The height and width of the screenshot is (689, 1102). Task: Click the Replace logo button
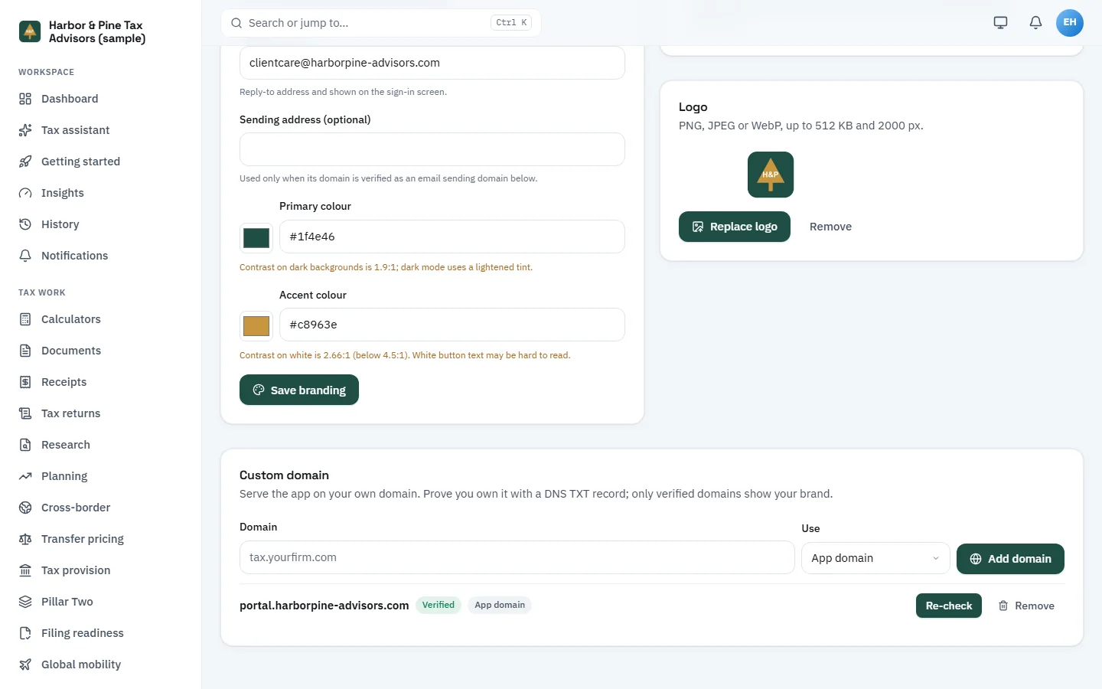735,227
